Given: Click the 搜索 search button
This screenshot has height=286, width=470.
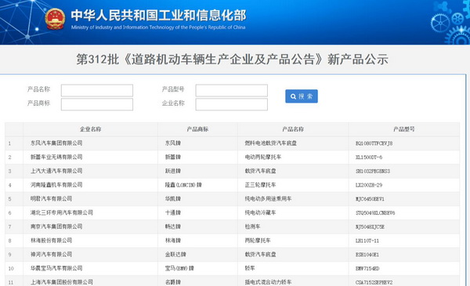Looking at the screenshot, I should pyautogui.click(x=302, y=96).
